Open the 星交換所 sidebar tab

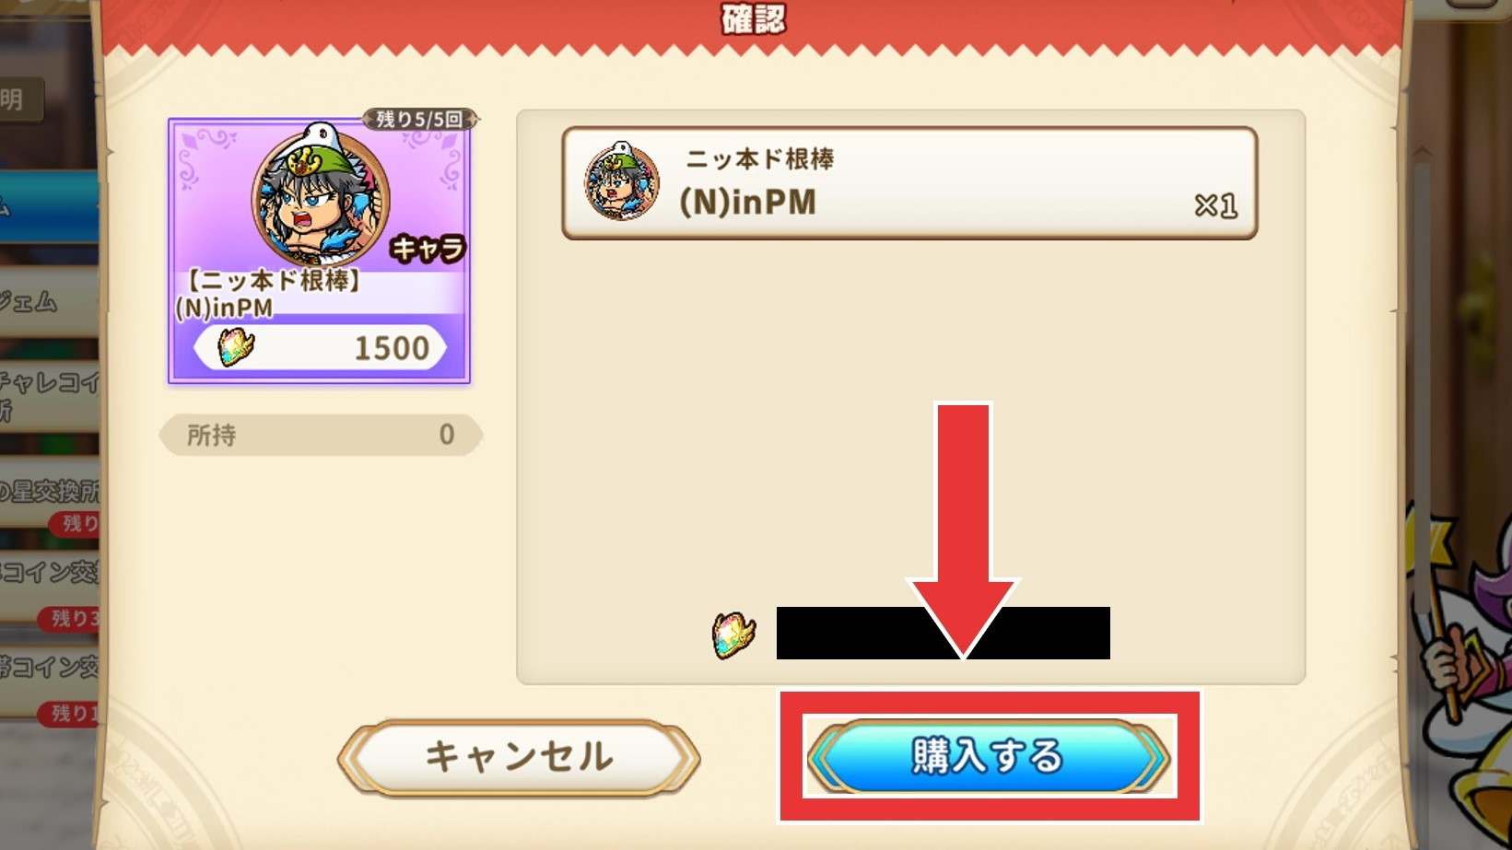click(48, 493)
